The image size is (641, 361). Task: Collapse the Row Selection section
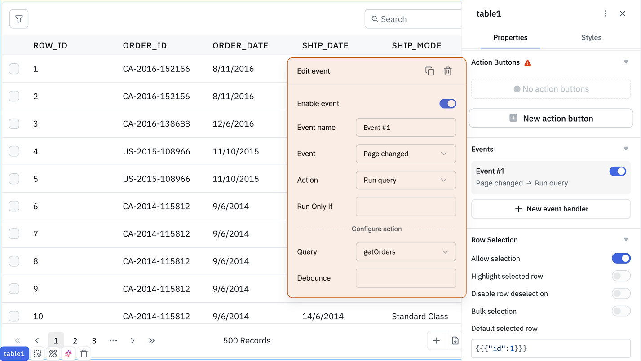coord(626,240)
